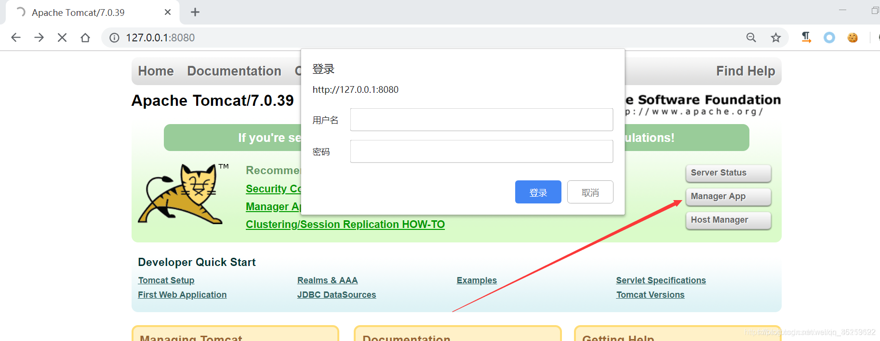Open the Examples link
The image size is (880, 341).
[x=477, y=280]
